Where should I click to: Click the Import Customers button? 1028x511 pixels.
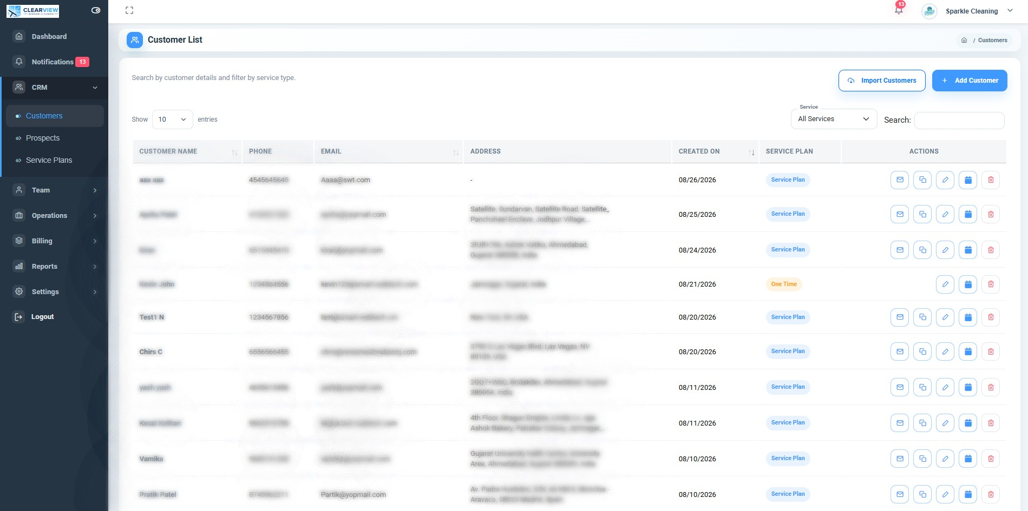(882, 81)
